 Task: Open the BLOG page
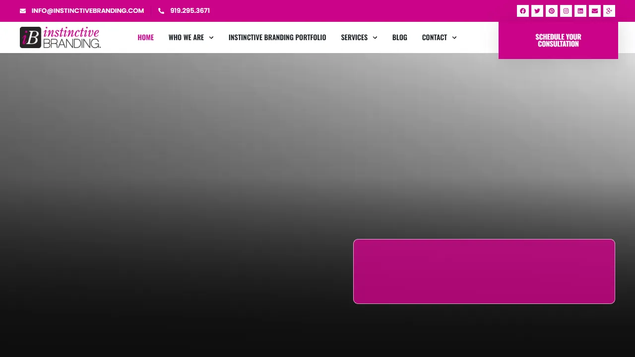[x=399, y=37]
